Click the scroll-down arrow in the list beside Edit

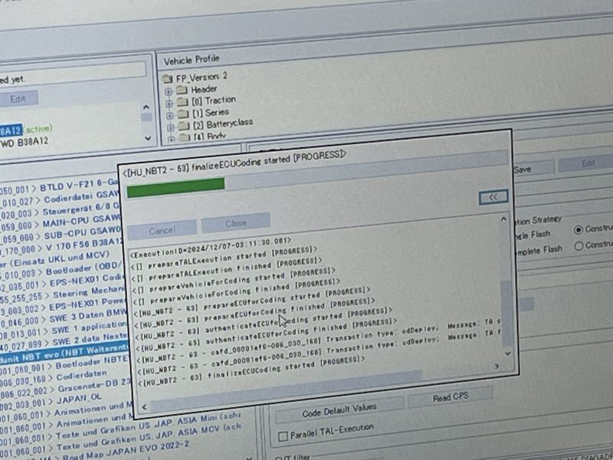(148, 137)
